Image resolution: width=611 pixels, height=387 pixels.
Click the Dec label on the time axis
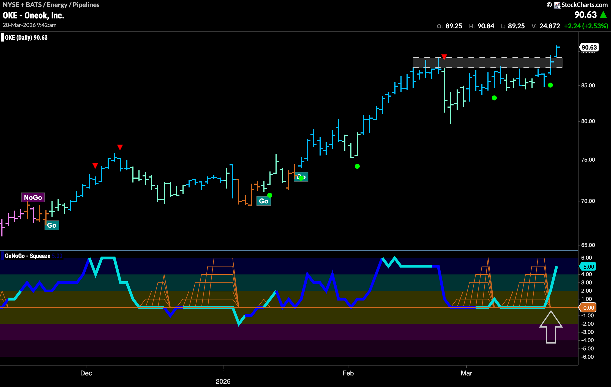(x=86, y=373)
